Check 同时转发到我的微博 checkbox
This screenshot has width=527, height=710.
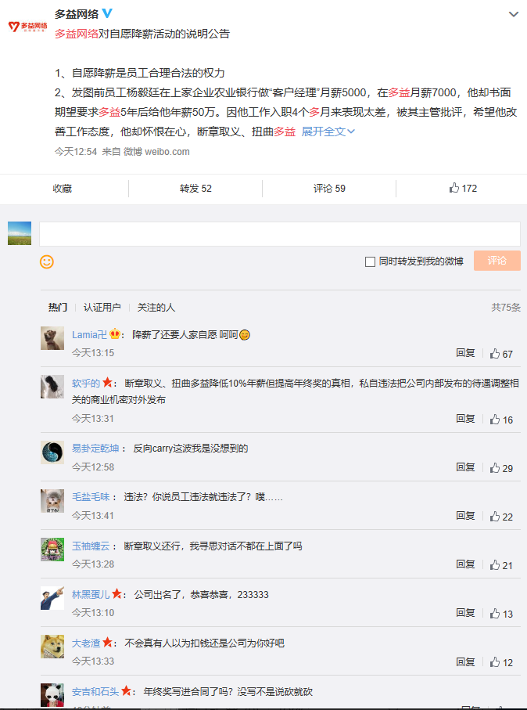pyautogui.click(x=370, y=261)
